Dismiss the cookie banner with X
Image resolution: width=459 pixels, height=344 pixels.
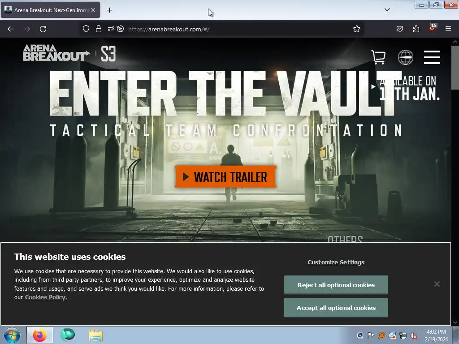coord(437,284)
